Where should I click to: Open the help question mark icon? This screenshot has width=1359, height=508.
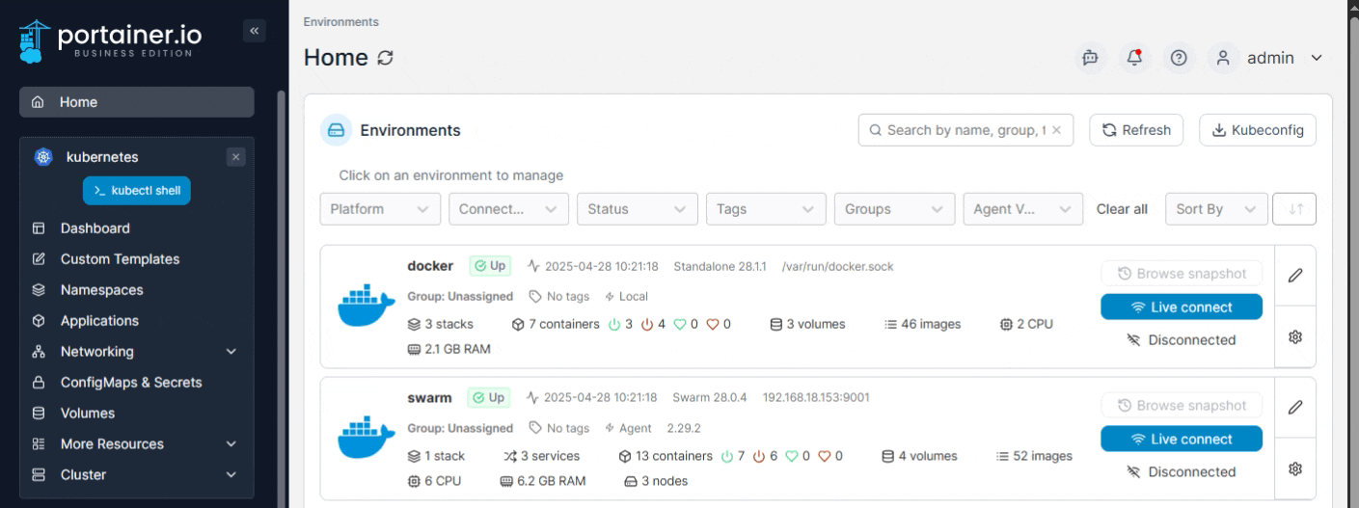coord(1179,58)
